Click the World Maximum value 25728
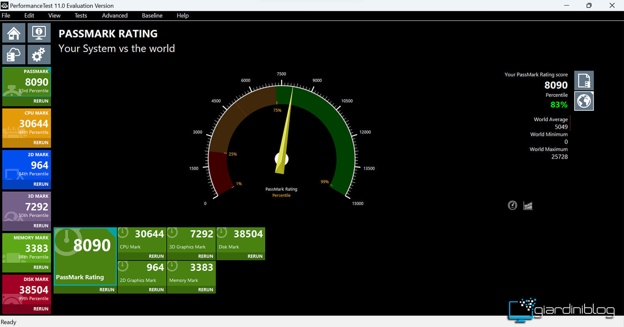 coord(560,157)
